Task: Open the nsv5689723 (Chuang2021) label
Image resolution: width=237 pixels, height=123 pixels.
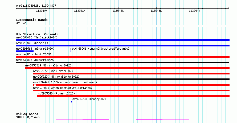Action: (x=89, y=99)
